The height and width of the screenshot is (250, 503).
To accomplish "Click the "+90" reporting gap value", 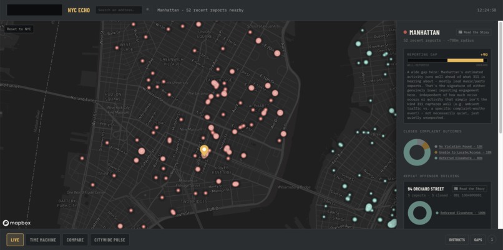I will coord(484,55).
